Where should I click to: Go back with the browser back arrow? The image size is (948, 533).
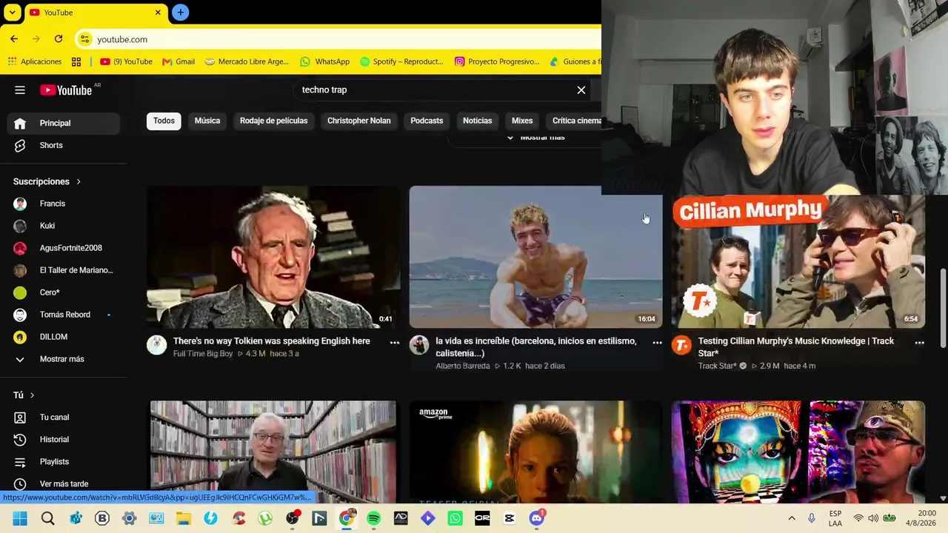click(14, 39)
